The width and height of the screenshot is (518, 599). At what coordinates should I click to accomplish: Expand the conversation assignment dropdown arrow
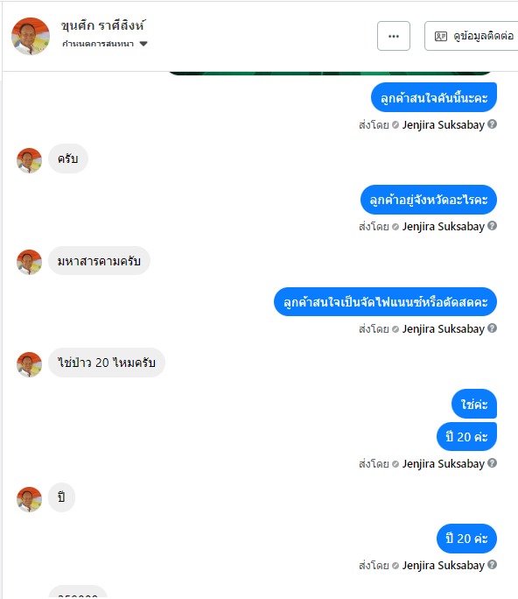tap(143, 44)
